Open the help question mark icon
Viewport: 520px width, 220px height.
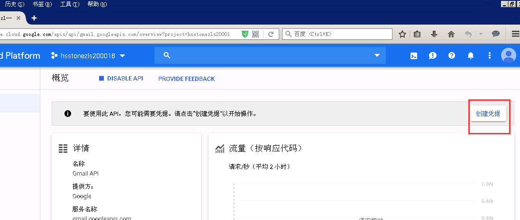(x=452, y=55)
